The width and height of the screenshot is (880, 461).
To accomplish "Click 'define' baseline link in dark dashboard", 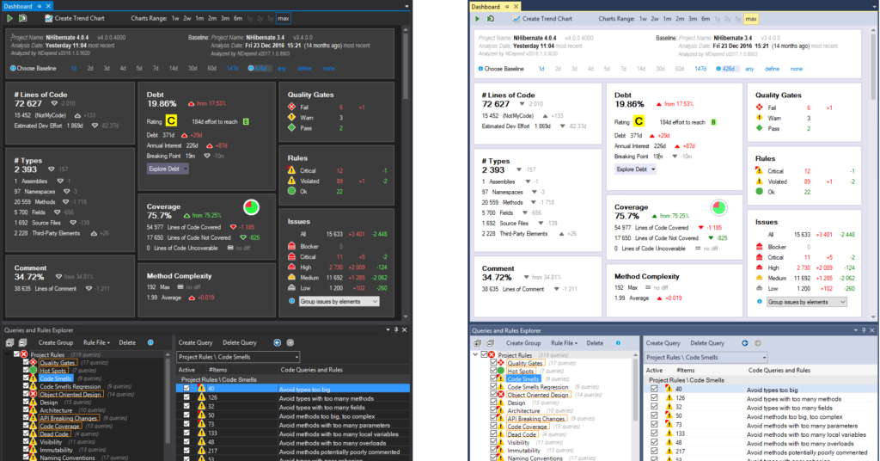I will (304, 68).
